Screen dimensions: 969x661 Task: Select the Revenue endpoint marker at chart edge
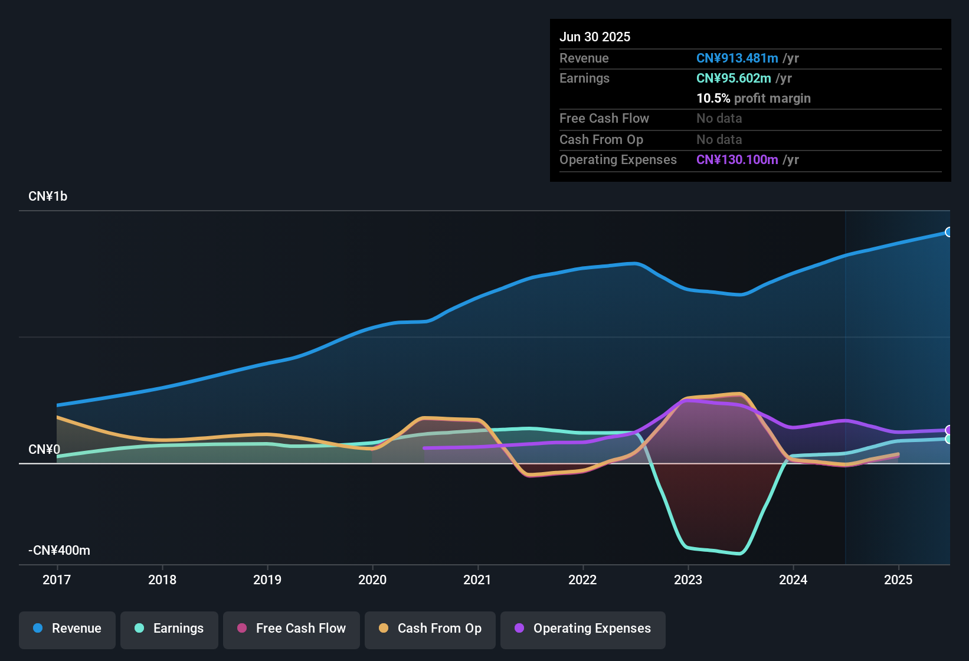click(949, 232)
